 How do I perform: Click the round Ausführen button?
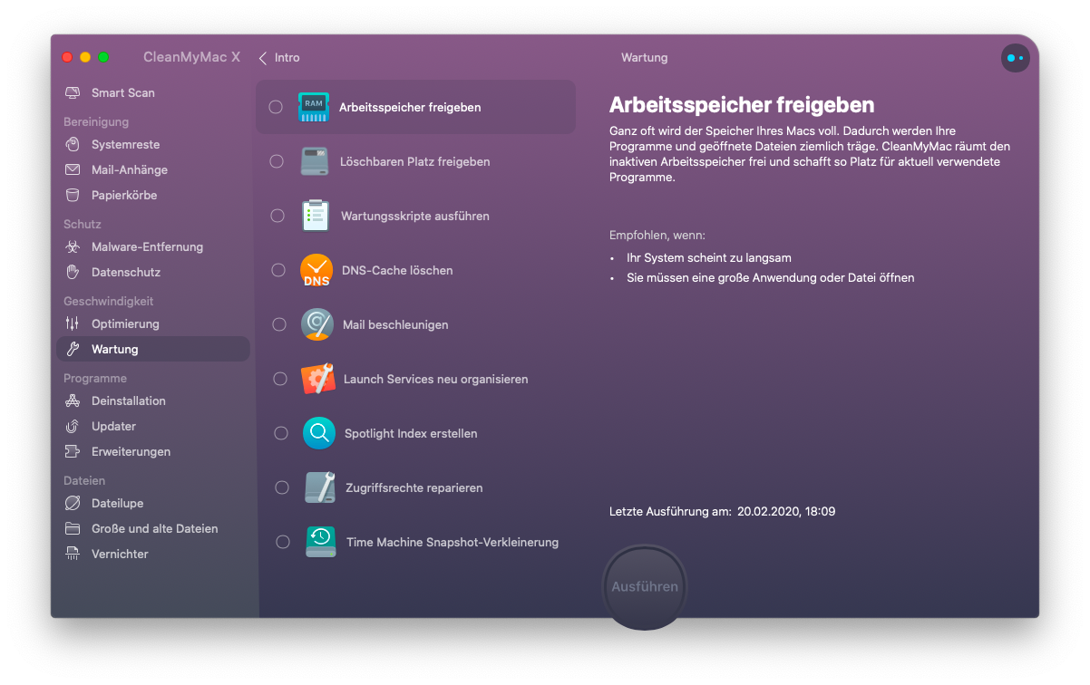645,586
